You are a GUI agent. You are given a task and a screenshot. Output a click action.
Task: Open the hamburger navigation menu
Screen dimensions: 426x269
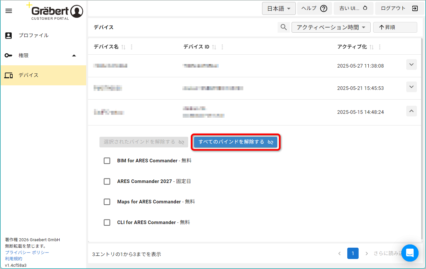[9, 11]
